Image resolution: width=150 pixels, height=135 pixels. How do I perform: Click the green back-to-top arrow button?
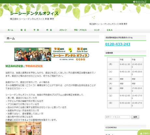[144, 133]
